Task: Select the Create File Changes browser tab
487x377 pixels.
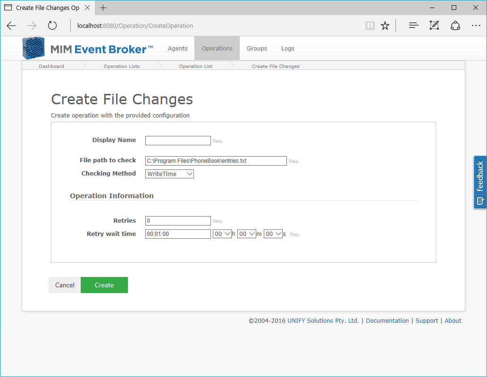Action: tap(47, 8)
